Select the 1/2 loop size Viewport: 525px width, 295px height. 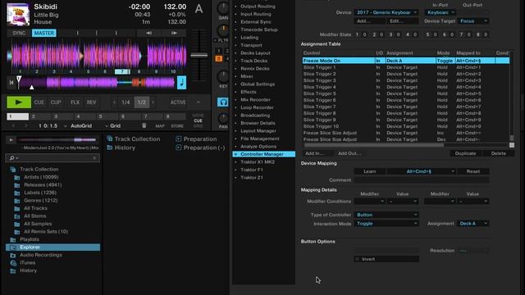click(x=142, y=102)
